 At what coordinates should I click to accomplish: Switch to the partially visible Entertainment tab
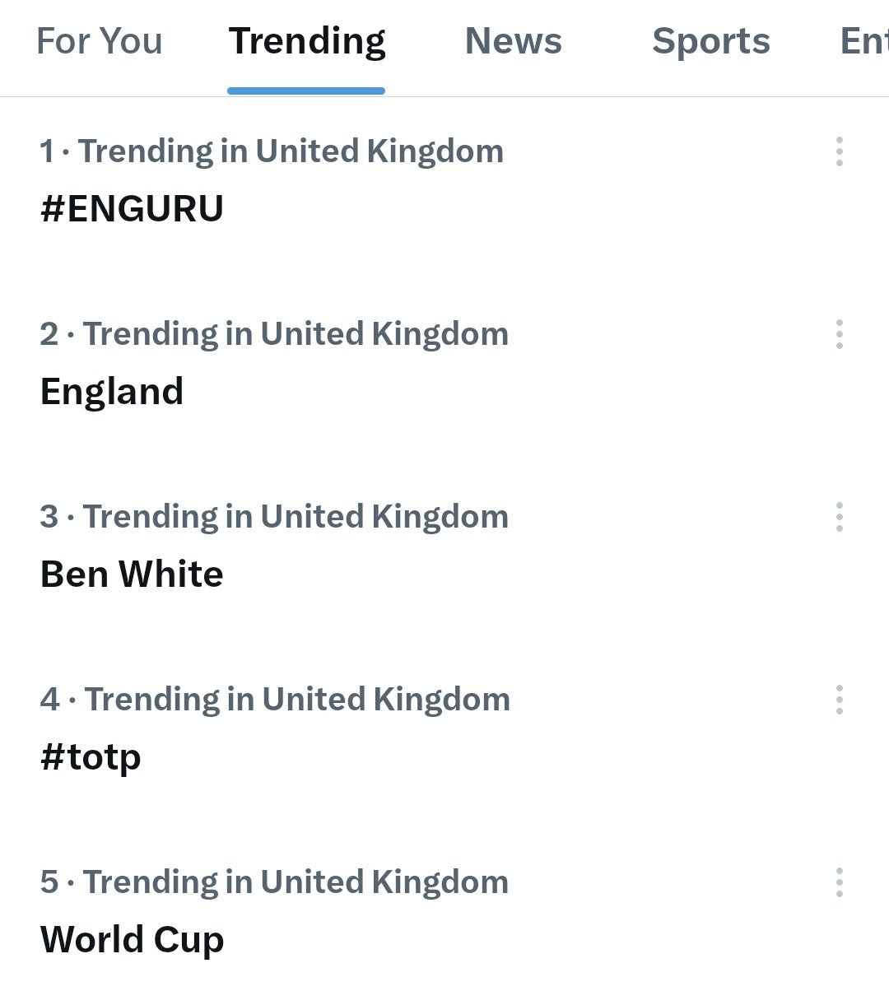(863, 41)
